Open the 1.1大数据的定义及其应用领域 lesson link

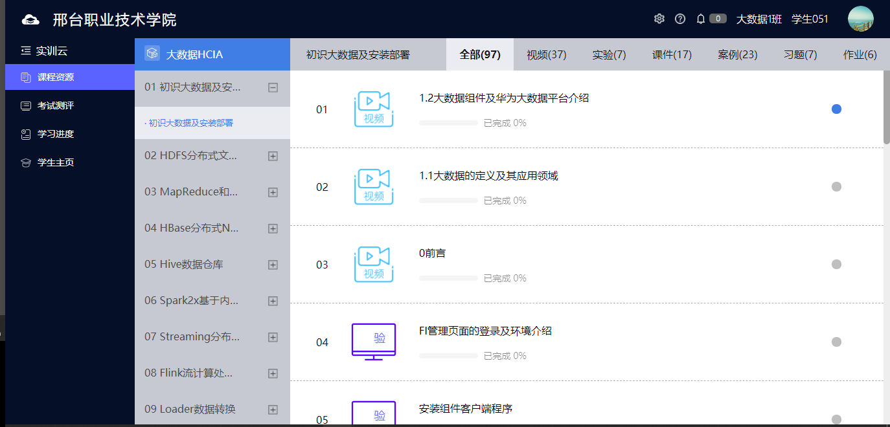point(487,175)
